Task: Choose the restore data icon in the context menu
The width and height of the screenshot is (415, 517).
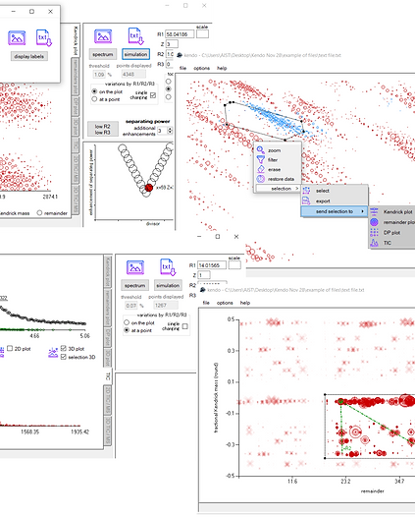Action: tap(261, 179)
